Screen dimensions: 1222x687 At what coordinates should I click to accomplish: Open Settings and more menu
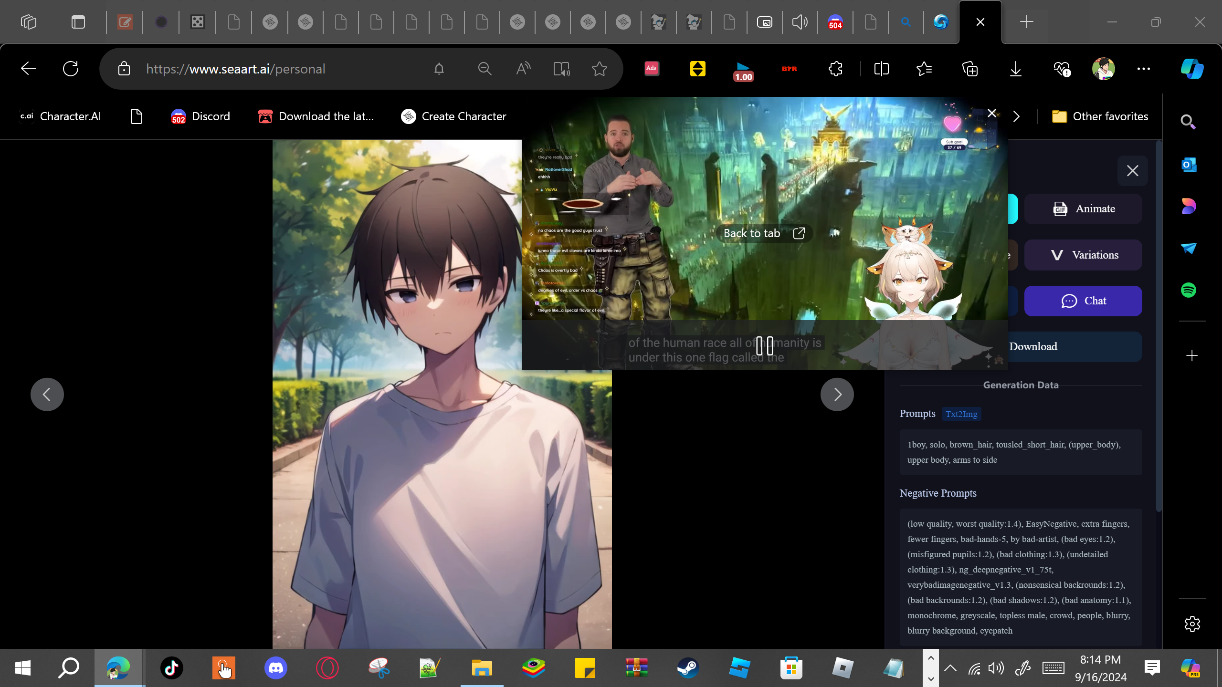[x=1144, y=69]
